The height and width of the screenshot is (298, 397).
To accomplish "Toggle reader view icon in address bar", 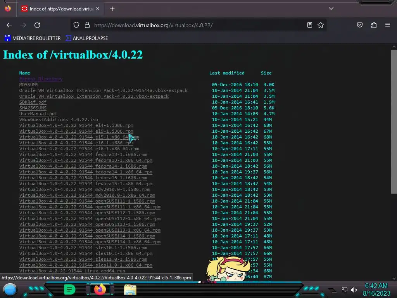I will coord(309,25).
